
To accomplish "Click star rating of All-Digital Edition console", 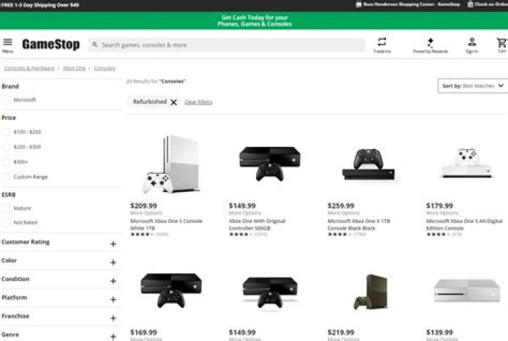I will click(x=438, y=234).
